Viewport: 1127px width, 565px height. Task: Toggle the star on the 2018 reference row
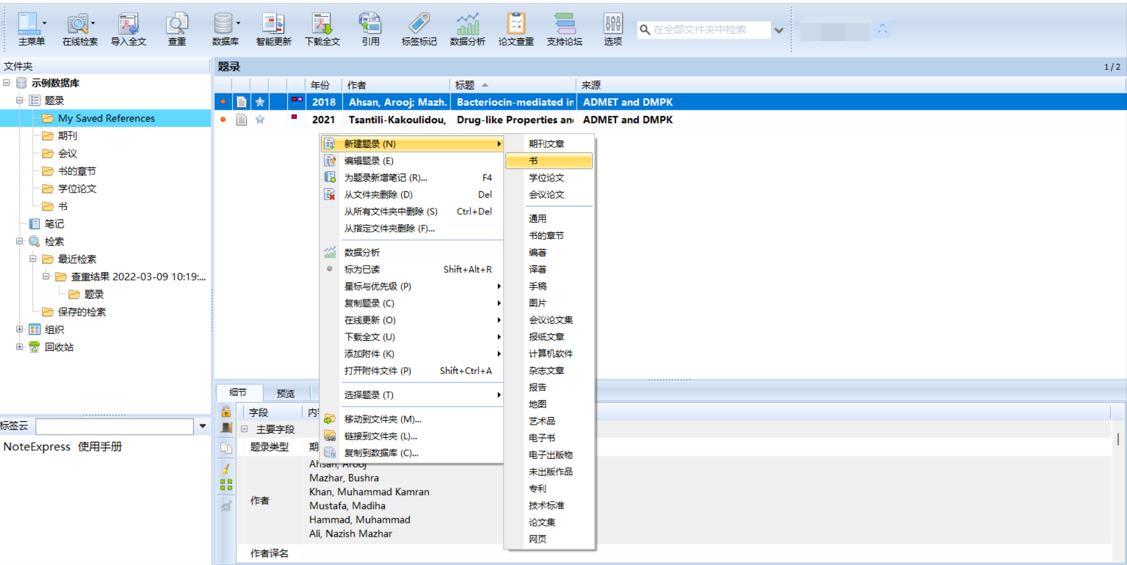(x=260, y=102)
